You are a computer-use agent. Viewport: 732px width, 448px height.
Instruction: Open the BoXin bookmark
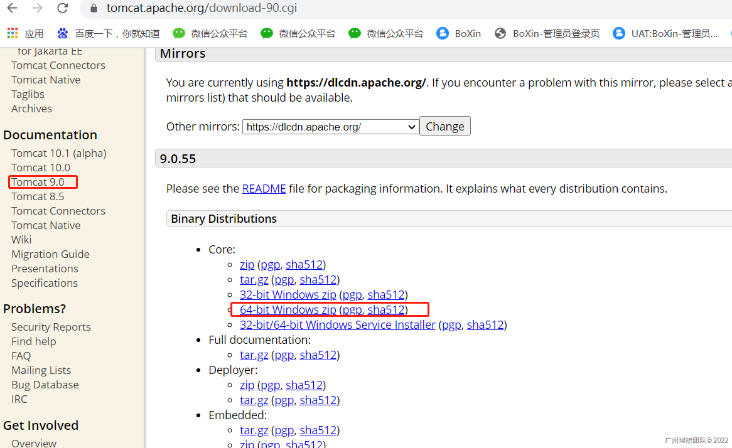[458, 34]
